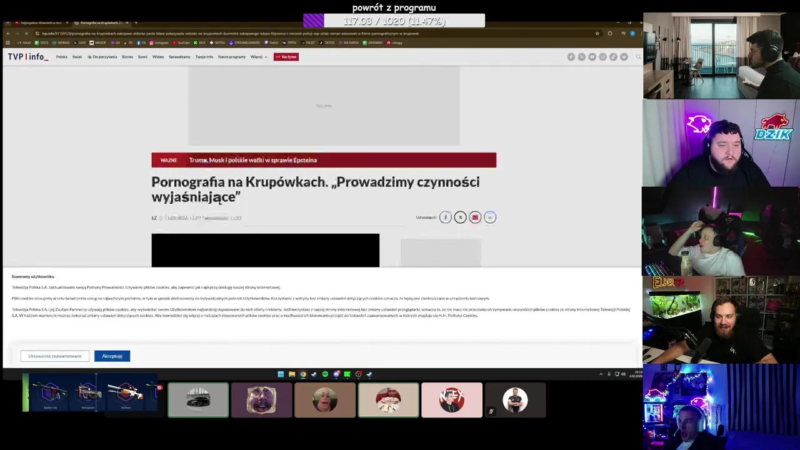Open the TIKTOK bookmark in bookmarks bar
Image resolution: width=800 pixels, height=450 pixels.
tap(327, 42)
